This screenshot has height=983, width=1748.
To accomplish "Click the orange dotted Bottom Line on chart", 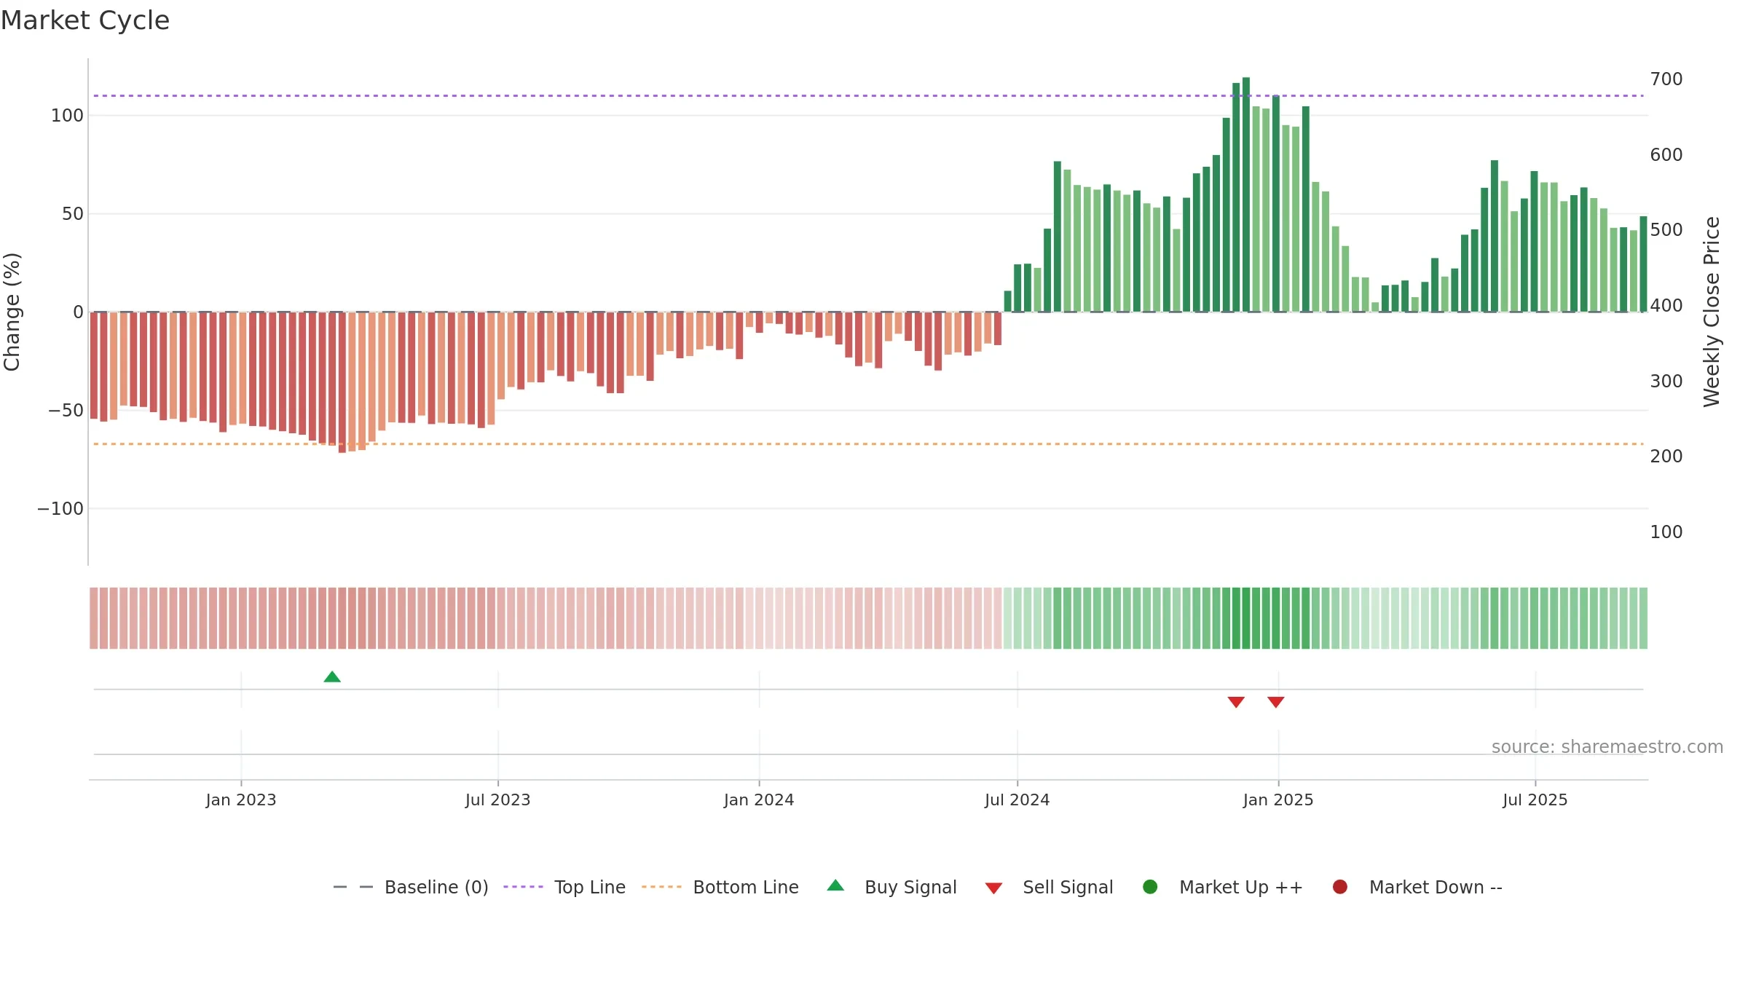I will [868, 443].
